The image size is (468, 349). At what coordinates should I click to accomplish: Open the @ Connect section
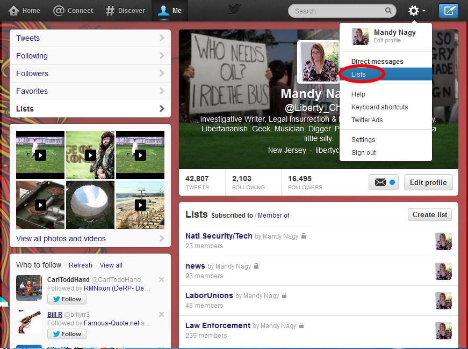tap(73, 11)
